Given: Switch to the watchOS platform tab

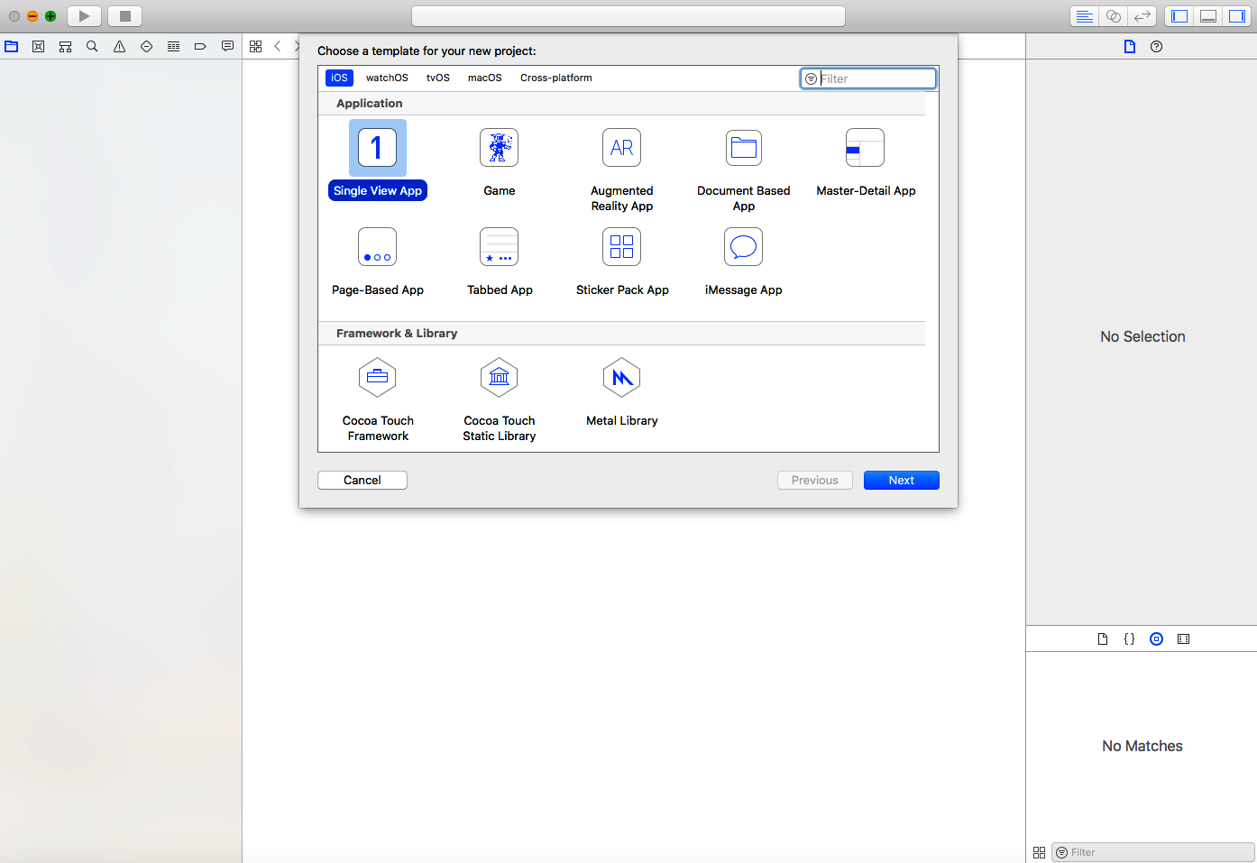Looking at the screenshot, I should point(387,78).
